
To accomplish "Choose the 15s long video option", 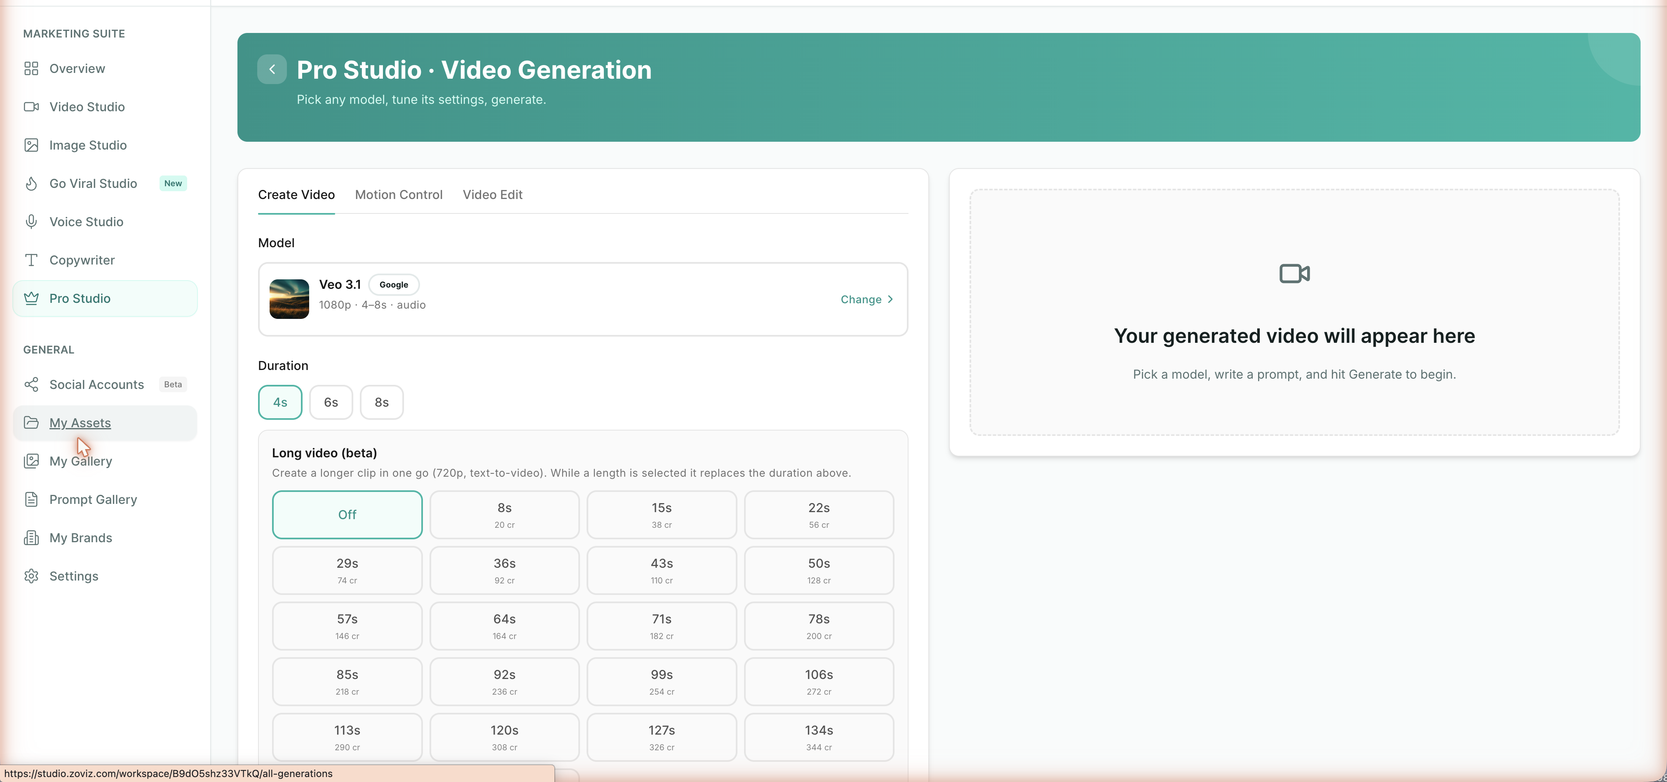I will tap(661, 515).
